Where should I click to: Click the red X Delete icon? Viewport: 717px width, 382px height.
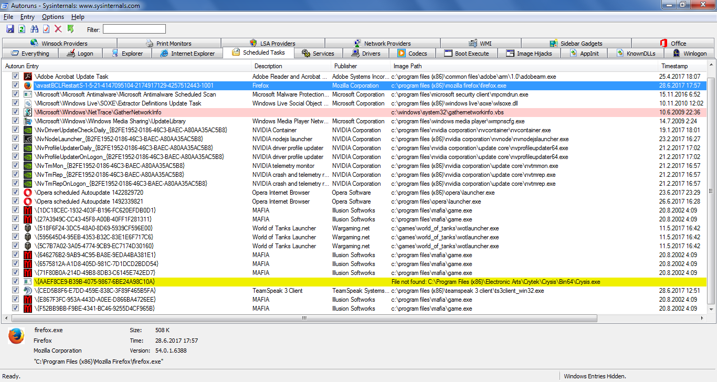tap(58, 29)
